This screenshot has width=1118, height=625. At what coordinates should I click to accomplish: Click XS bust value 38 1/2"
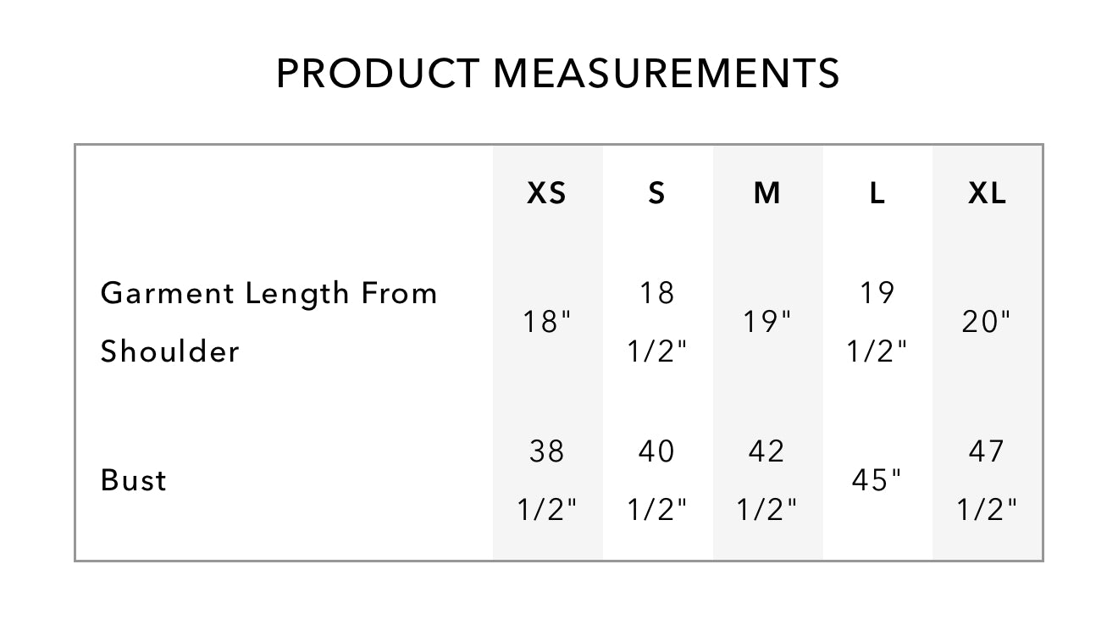pos(547,480)
